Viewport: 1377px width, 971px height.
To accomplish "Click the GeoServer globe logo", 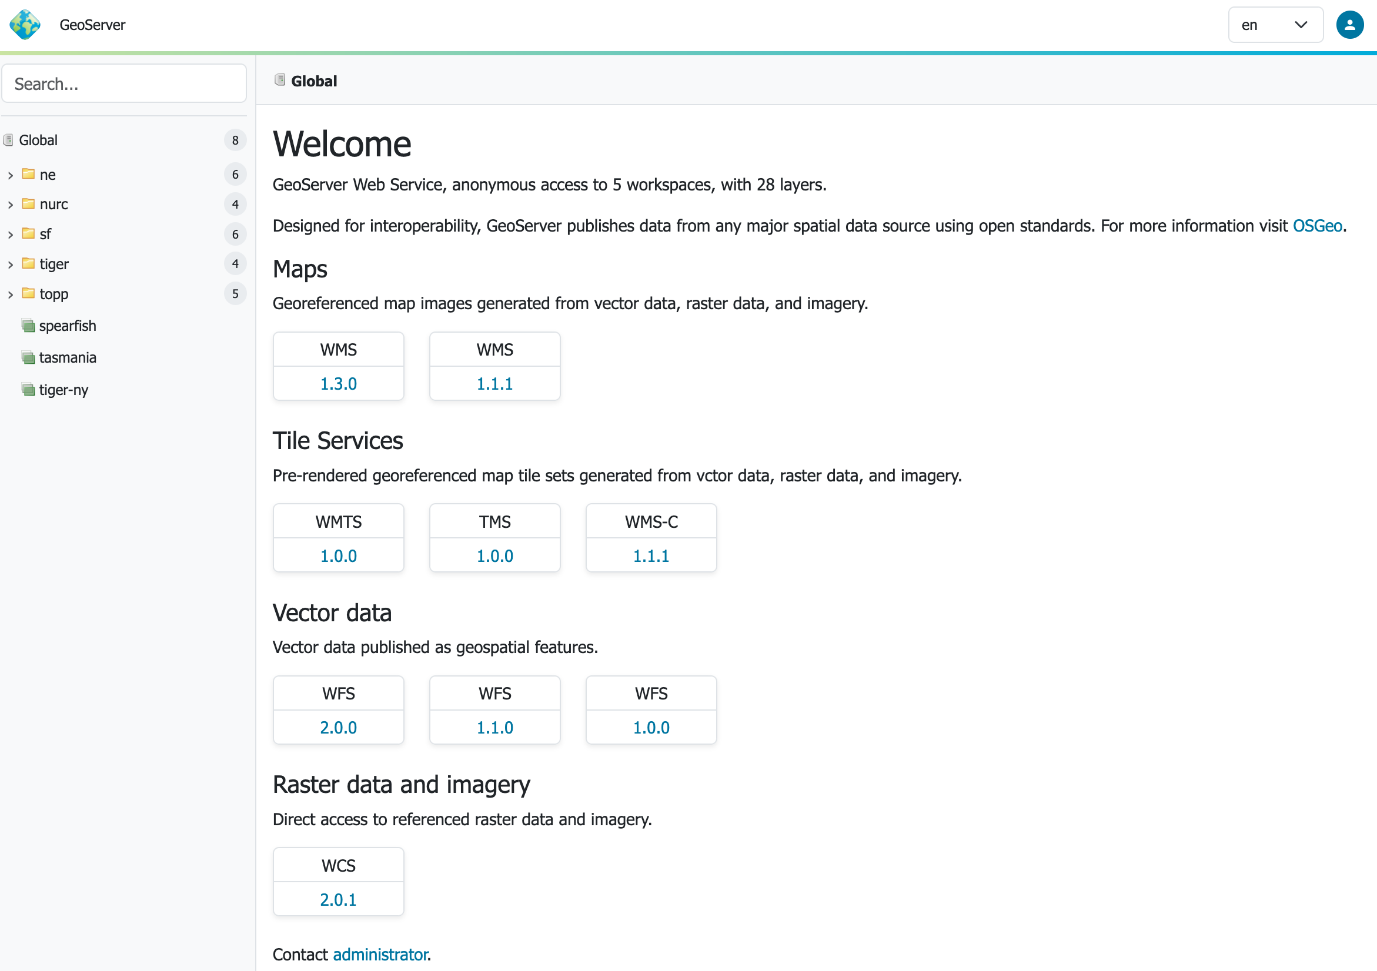I will pos(25,25).
